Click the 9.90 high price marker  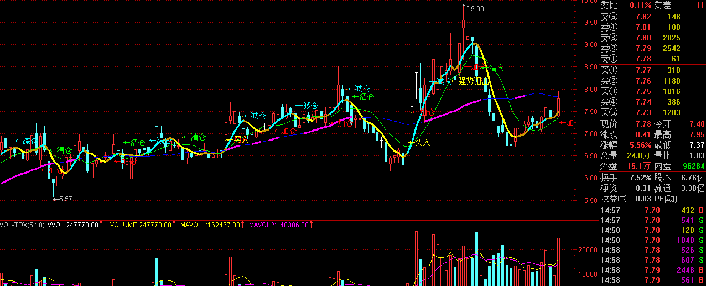(477, 9)
